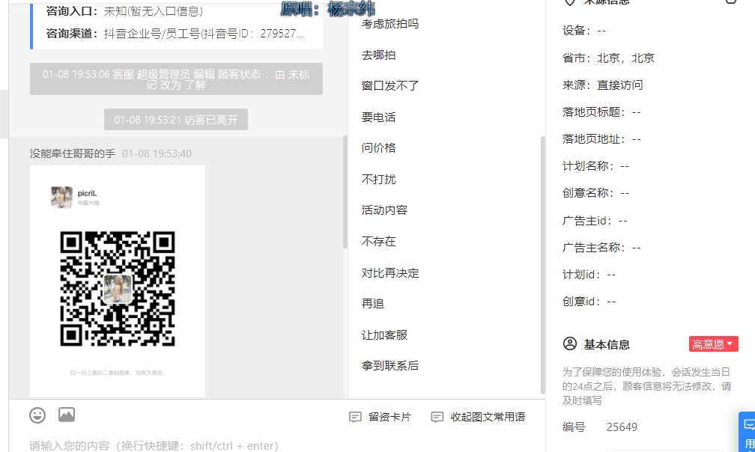Click the 咨询入口 未知 line
Screen dimensions: 755x452
pos(124,11)
